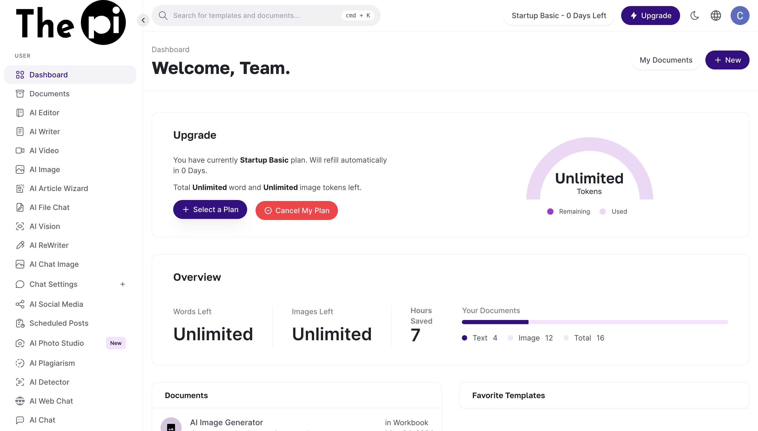Click the AI Video camera icon
This screenshot has height=431, width=758.
(20, 151)
